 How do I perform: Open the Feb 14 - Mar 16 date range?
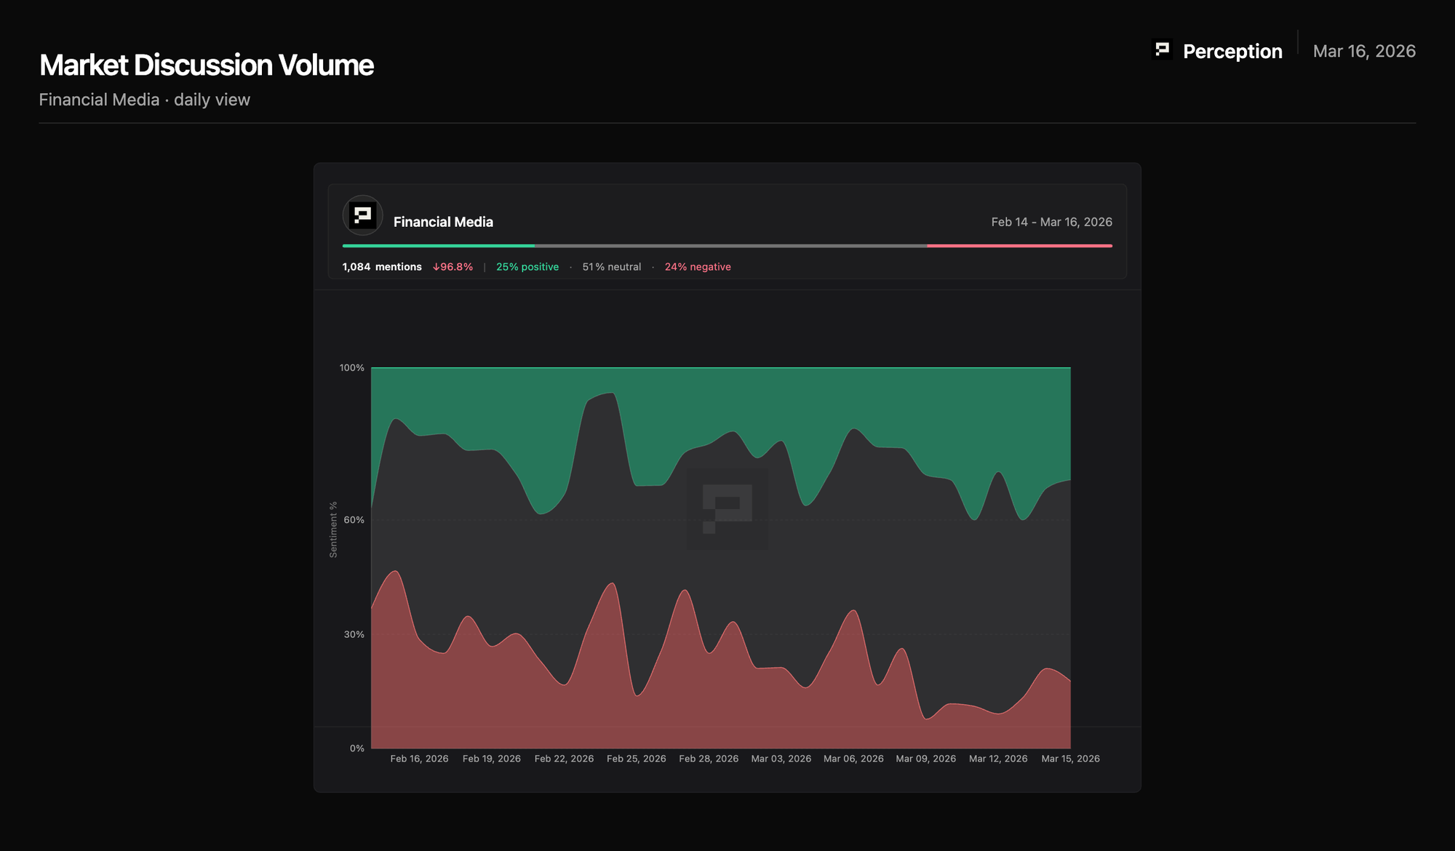click(x=1051, y=222)
